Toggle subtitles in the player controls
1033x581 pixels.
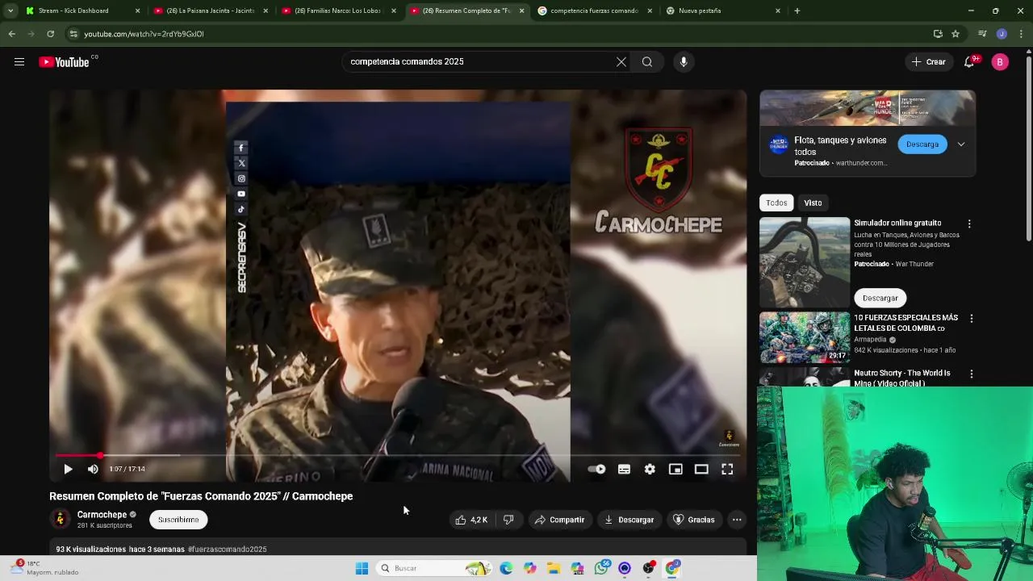click(x=624, y=469)
